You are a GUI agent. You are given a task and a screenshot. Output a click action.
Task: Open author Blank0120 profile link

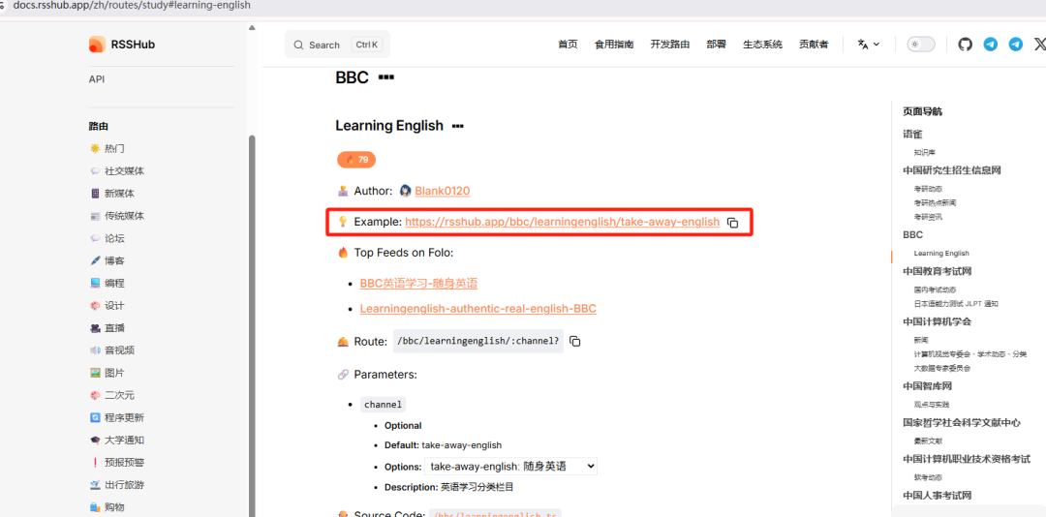tap(442, 191)
